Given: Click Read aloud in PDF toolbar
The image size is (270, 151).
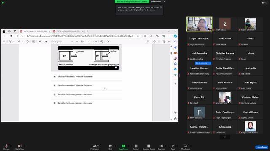Looking at the screenshot, I should 40,42.
